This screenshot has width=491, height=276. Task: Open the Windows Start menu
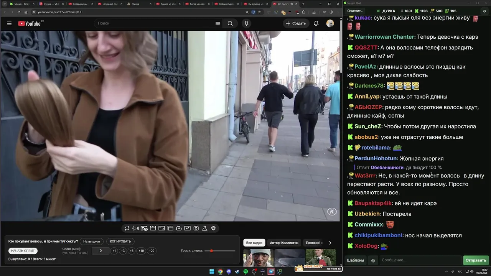point(212,272)
